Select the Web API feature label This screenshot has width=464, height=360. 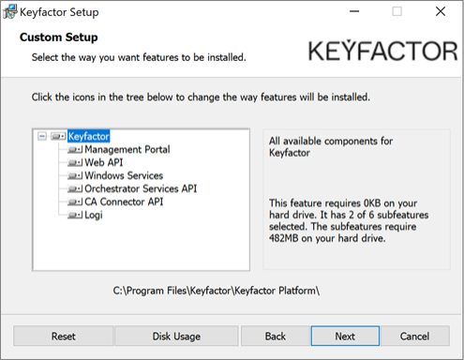click(104, 163)
